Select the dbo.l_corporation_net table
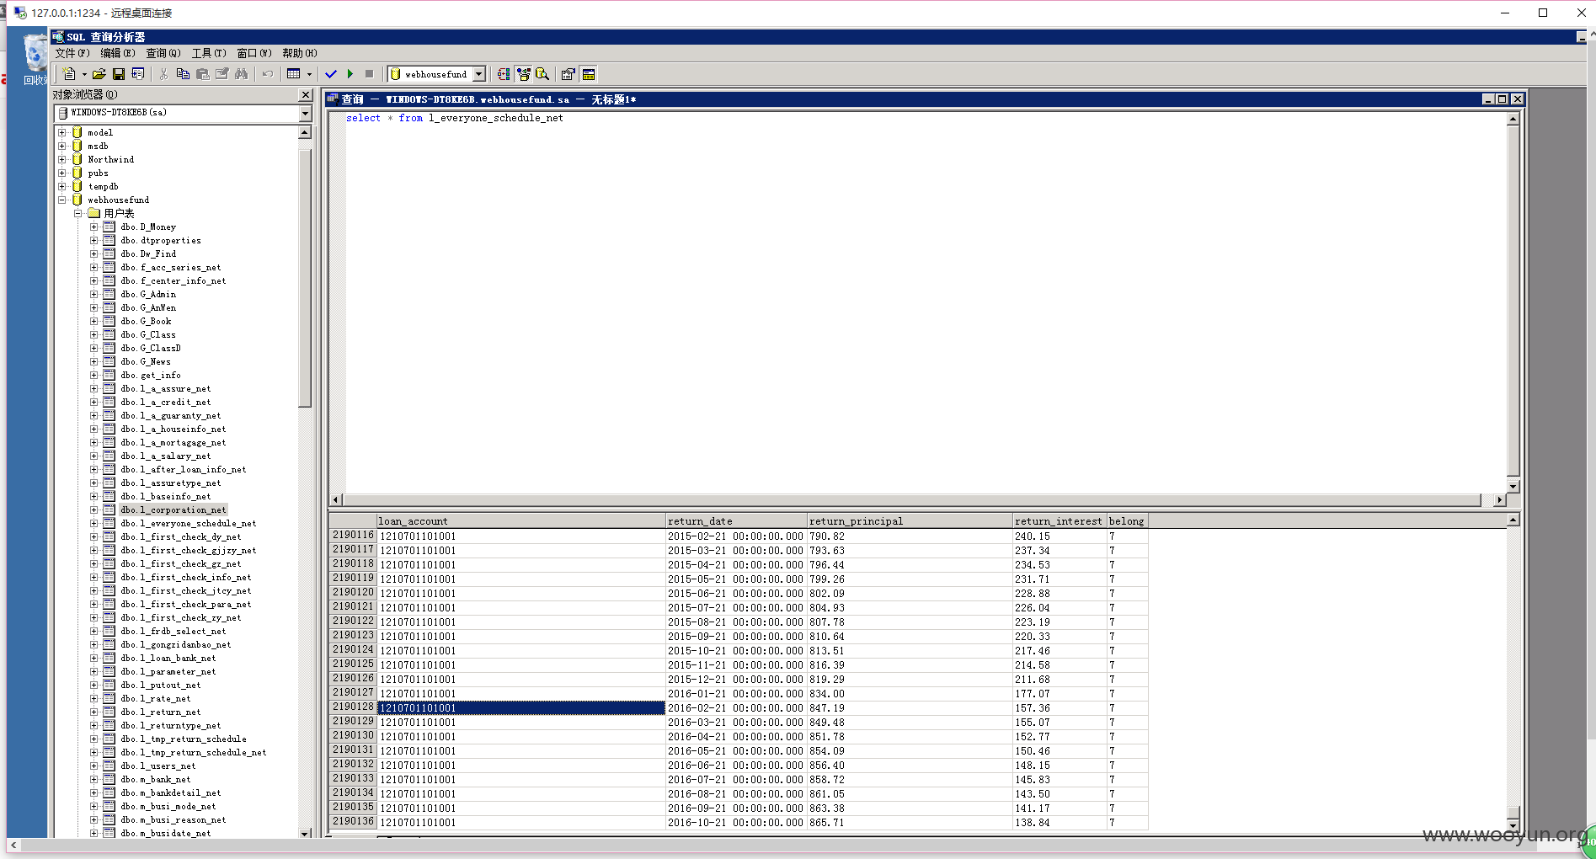 click(173, 510)
